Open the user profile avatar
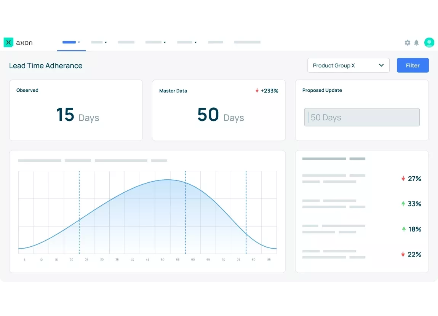438x316 pixels. pos(429,42)
